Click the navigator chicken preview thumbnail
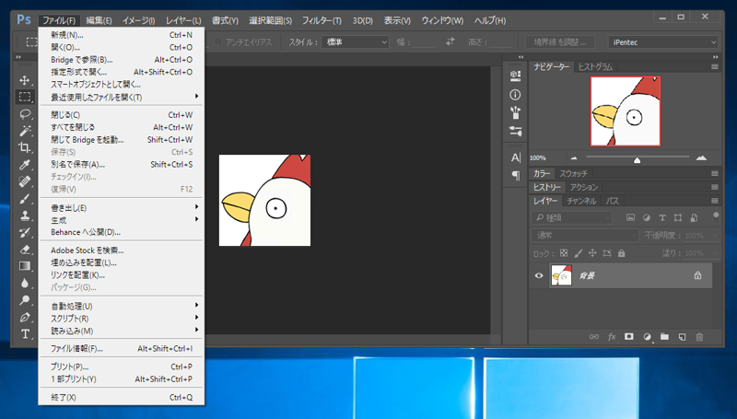This screenshot has height=419, width=737. click(x=626, y=111)
